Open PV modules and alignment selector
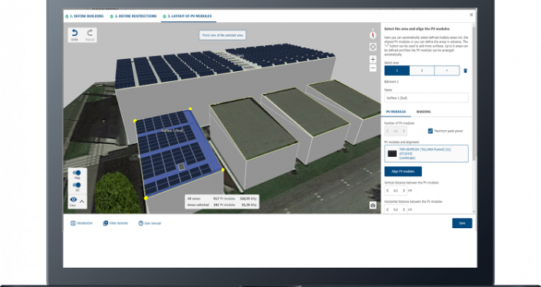This screenshot has width=541, height=287. click(x=427, y=154)
